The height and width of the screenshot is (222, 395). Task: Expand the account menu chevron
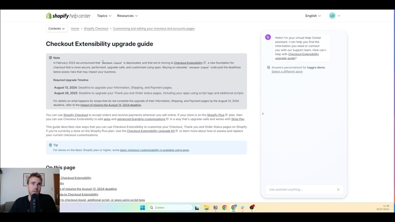point(339,16)
